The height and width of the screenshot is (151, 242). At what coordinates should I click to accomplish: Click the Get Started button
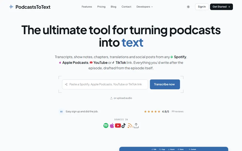(x=221, y=7)
